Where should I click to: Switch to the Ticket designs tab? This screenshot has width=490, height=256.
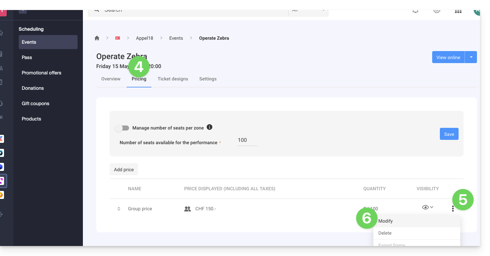click(x=173, y=79)
